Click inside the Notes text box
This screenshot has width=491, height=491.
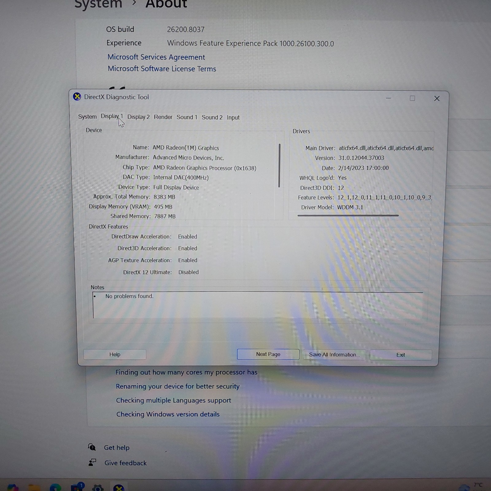[258, 305]
